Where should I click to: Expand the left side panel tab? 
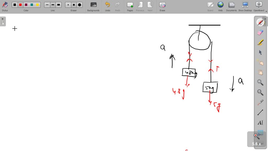coord(3,21)
